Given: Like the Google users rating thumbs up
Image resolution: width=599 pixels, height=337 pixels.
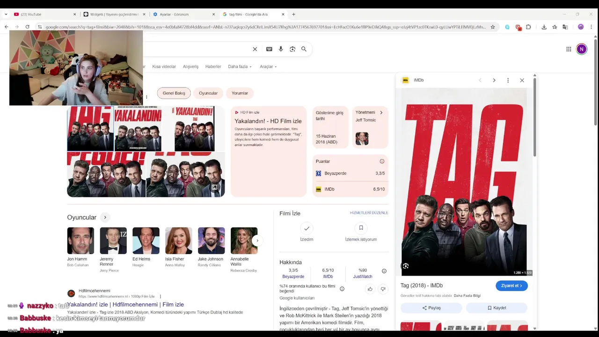Looking at the screenshot, I should click(370, 289).
